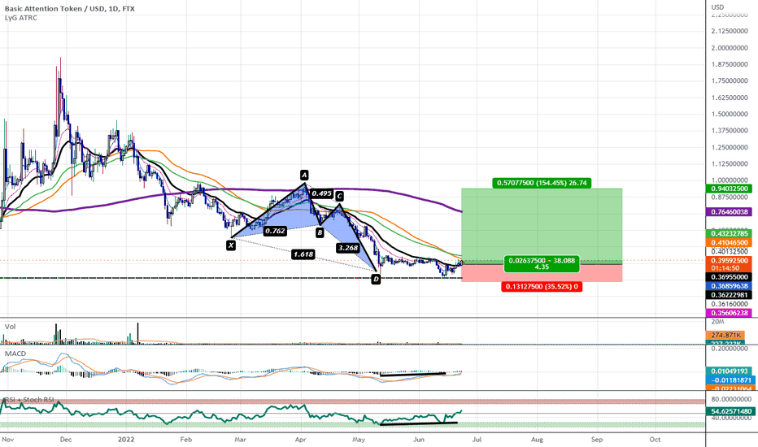Click the Nov label on time axis
758x447 pixels.
point(8,439)
